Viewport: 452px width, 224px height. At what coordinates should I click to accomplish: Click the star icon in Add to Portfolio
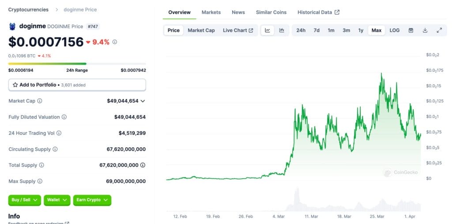click(15, 85)
